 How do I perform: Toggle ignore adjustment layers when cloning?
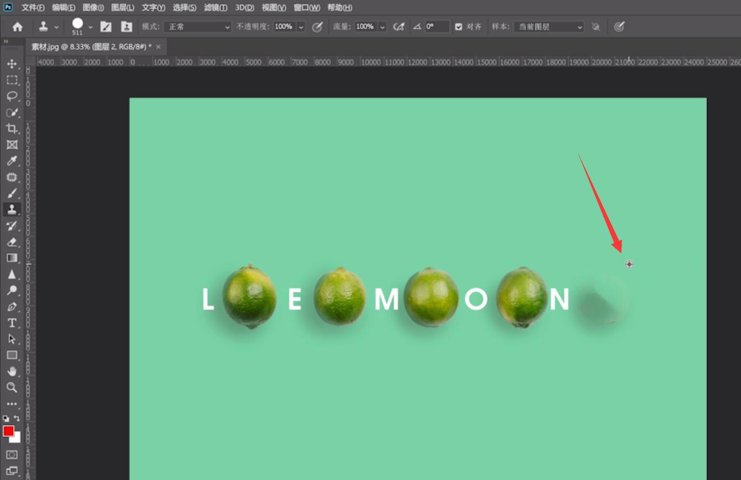click(596, 27)
